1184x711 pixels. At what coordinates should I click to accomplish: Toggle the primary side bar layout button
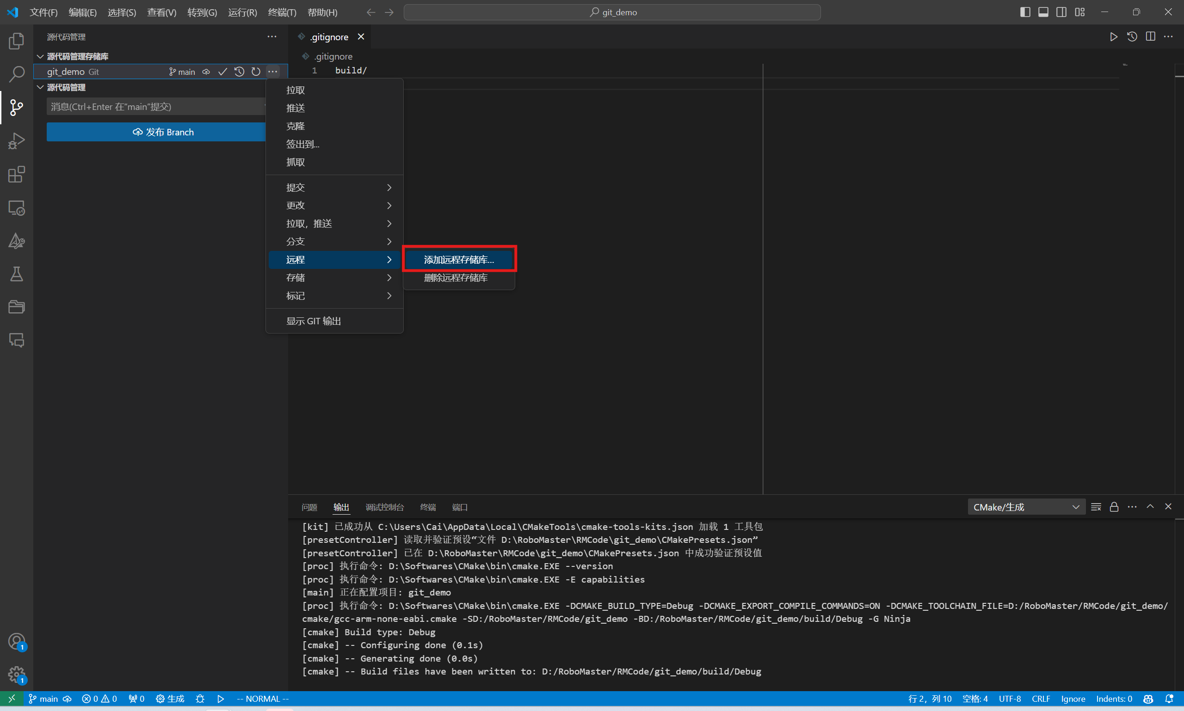tap(1025, 12)
